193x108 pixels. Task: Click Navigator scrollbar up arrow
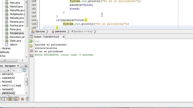click(26, 75)
